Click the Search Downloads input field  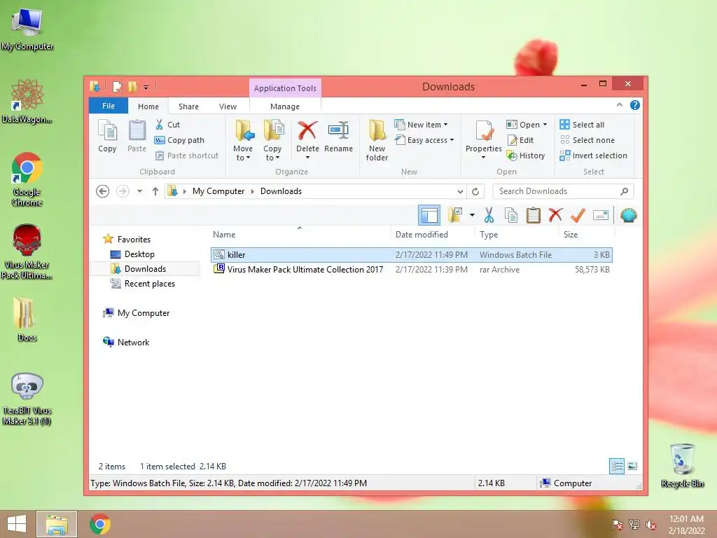[x=564, y=191]
